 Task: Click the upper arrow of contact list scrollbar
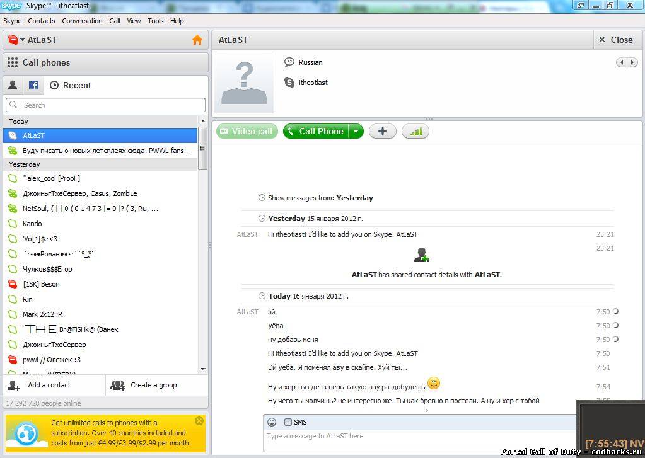pos(203,121)
